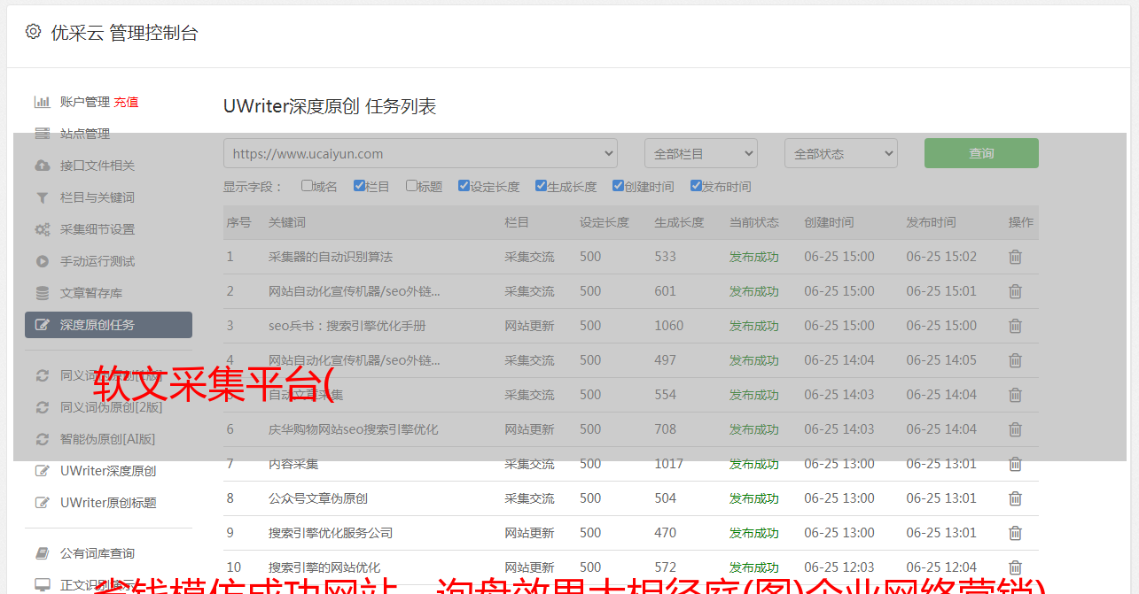The width and height of the screenshot is (1139, 594).
Task: Delete 庆华购物网站seo task with trash icon
Action: (x=1016, y=429)
